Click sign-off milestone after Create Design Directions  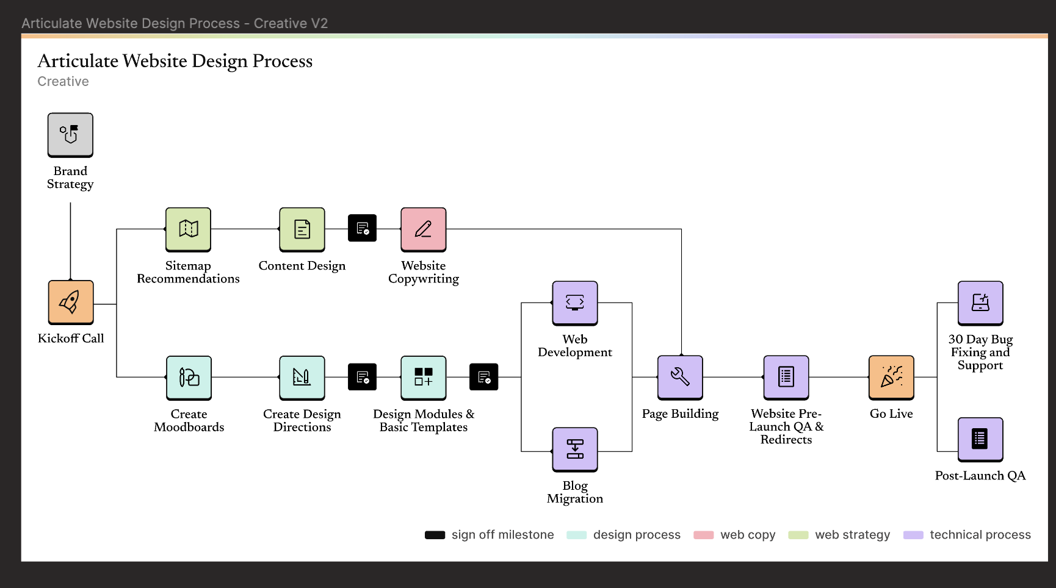tap(363, 377)
